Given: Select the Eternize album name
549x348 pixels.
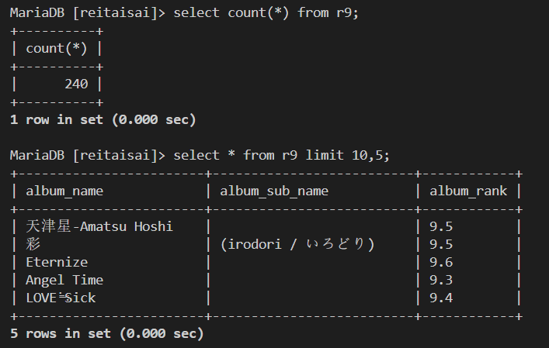Looking at the screenshot, I should click(57, 263).
